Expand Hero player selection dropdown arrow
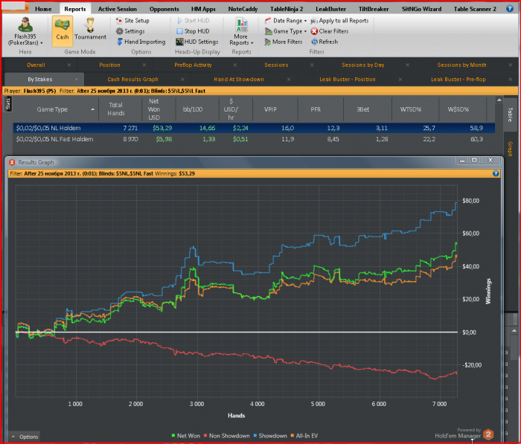This screenshot has width=521, height=444. coord(42,43)
